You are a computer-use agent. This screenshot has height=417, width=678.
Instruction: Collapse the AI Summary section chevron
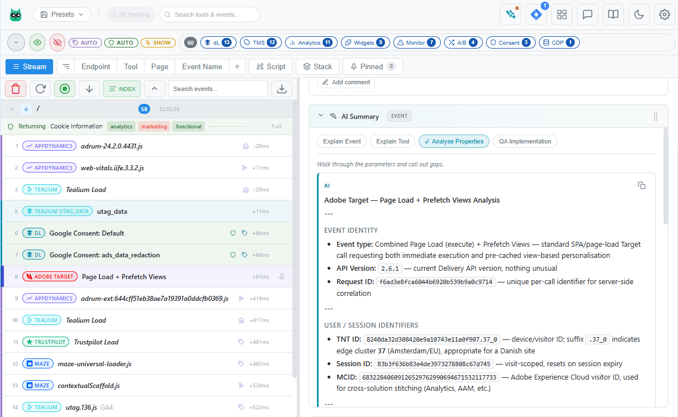point(320,116)
